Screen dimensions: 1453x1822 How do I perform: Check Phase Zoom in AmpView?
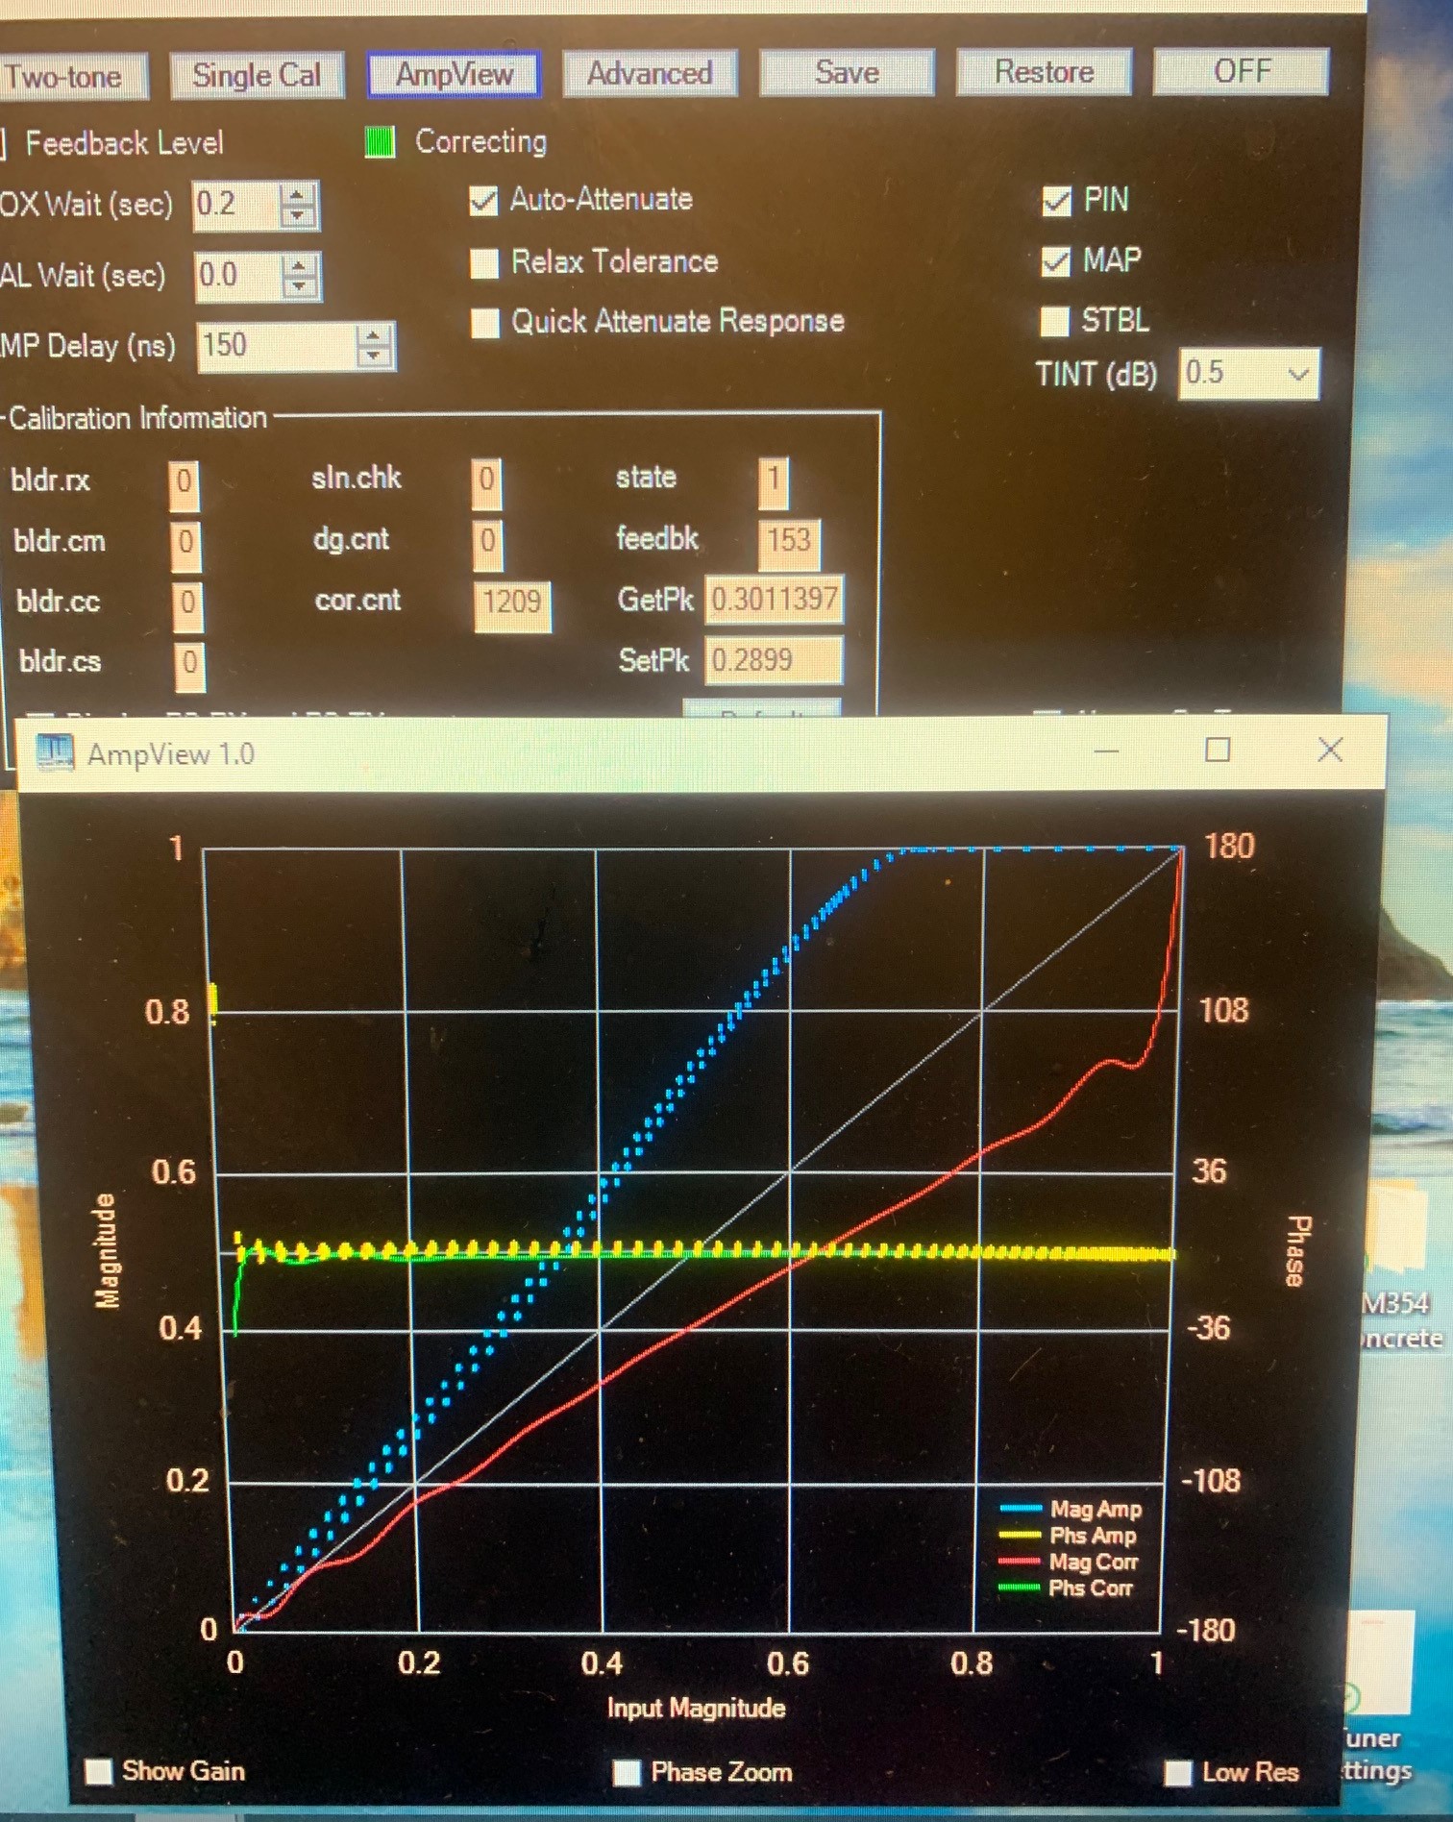pos(627,1773)
